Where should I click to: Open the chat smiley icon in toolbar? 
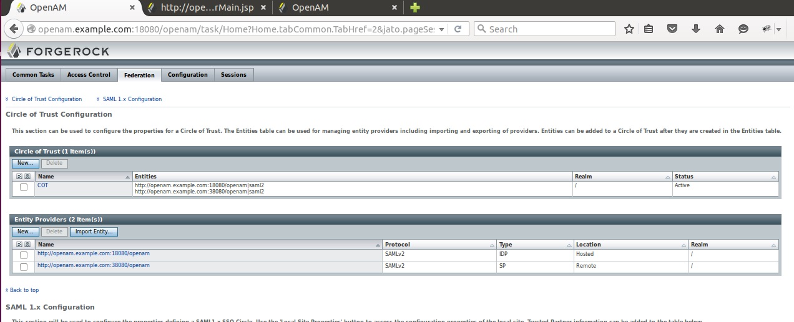click(x=743, y=29)
